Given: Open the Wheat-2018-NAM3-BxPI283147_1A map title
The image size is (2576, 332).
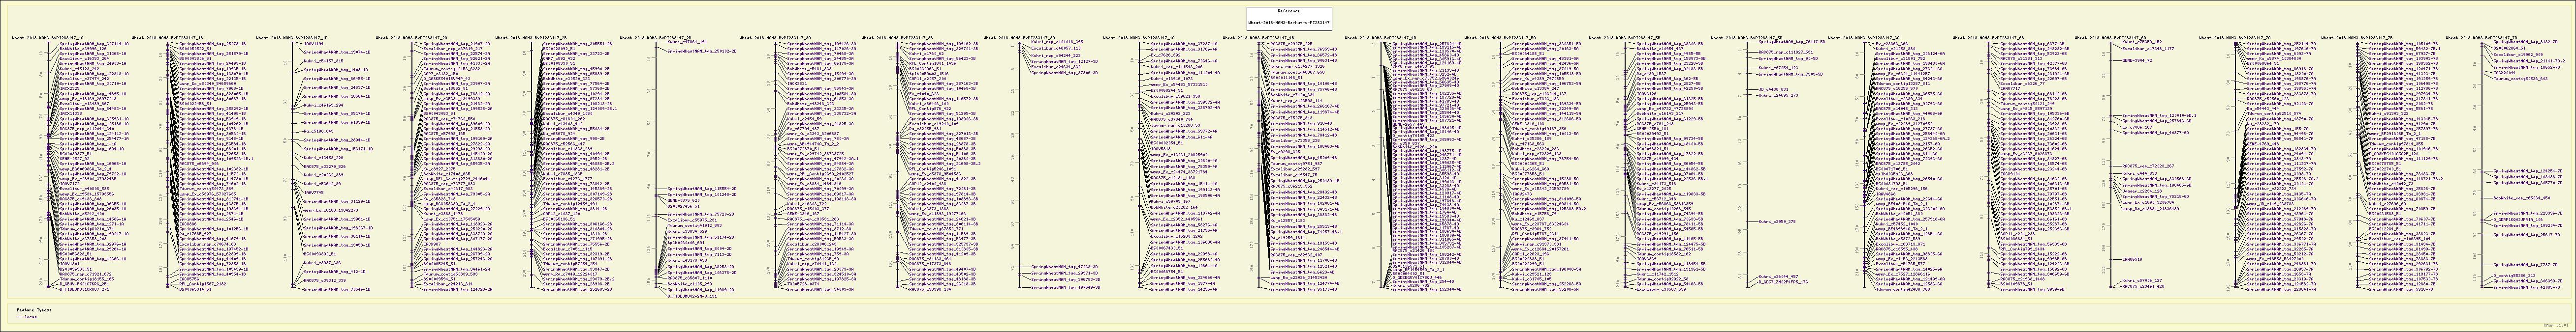Looking at the screenshot, I should coord(46,37).
